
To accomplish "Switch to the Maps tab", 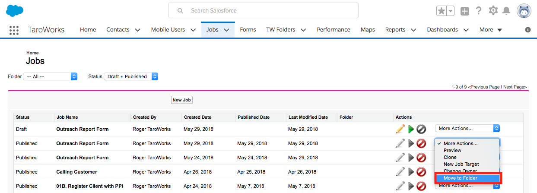I will click(x=368, y=30).
